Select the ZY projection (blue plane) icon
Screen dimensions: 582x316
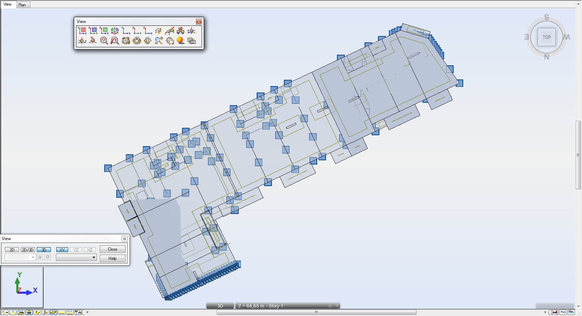point(93,31)
